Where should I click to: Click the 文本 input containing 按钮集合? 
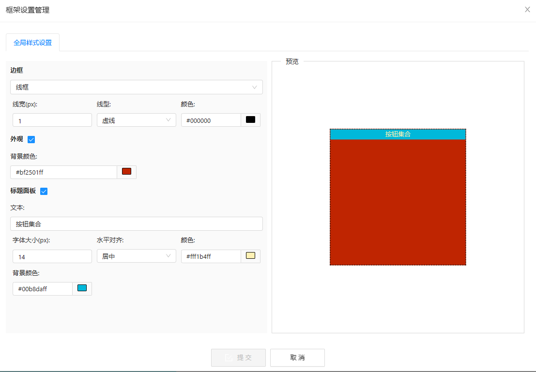click(137, 224)
